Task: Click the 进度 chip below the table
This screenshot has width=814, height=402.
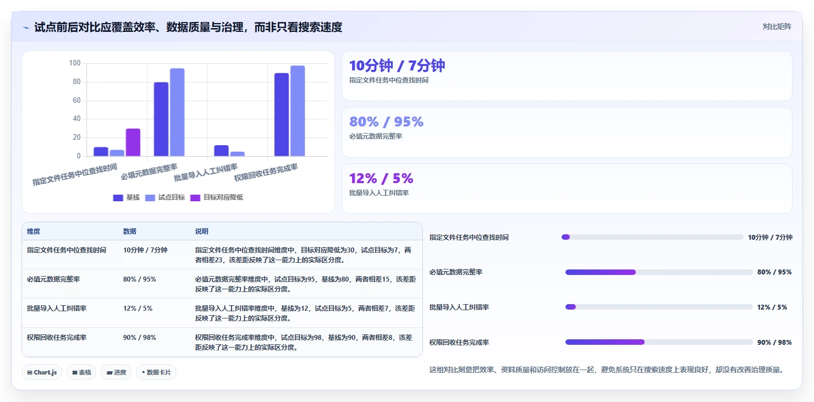Action: (116, 372)
